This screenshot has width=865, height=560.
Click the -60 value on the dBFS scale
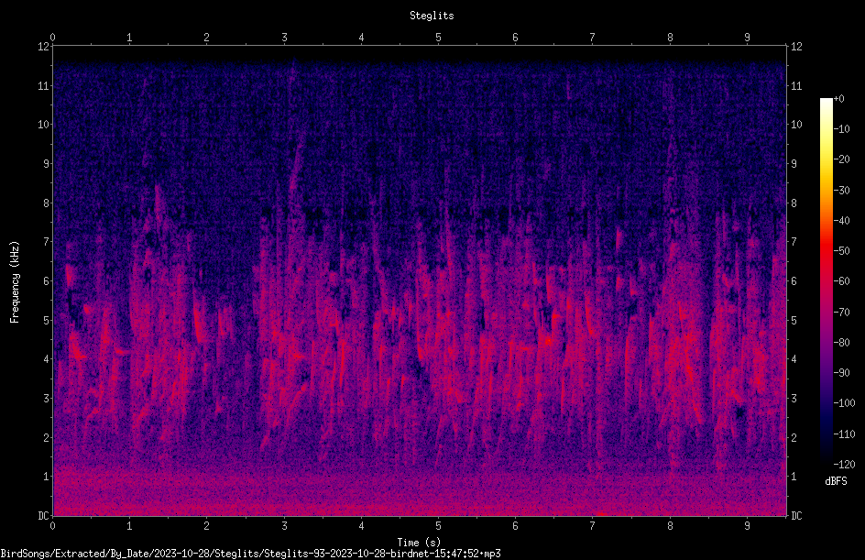pyautogui.click(x=842, y=281)
